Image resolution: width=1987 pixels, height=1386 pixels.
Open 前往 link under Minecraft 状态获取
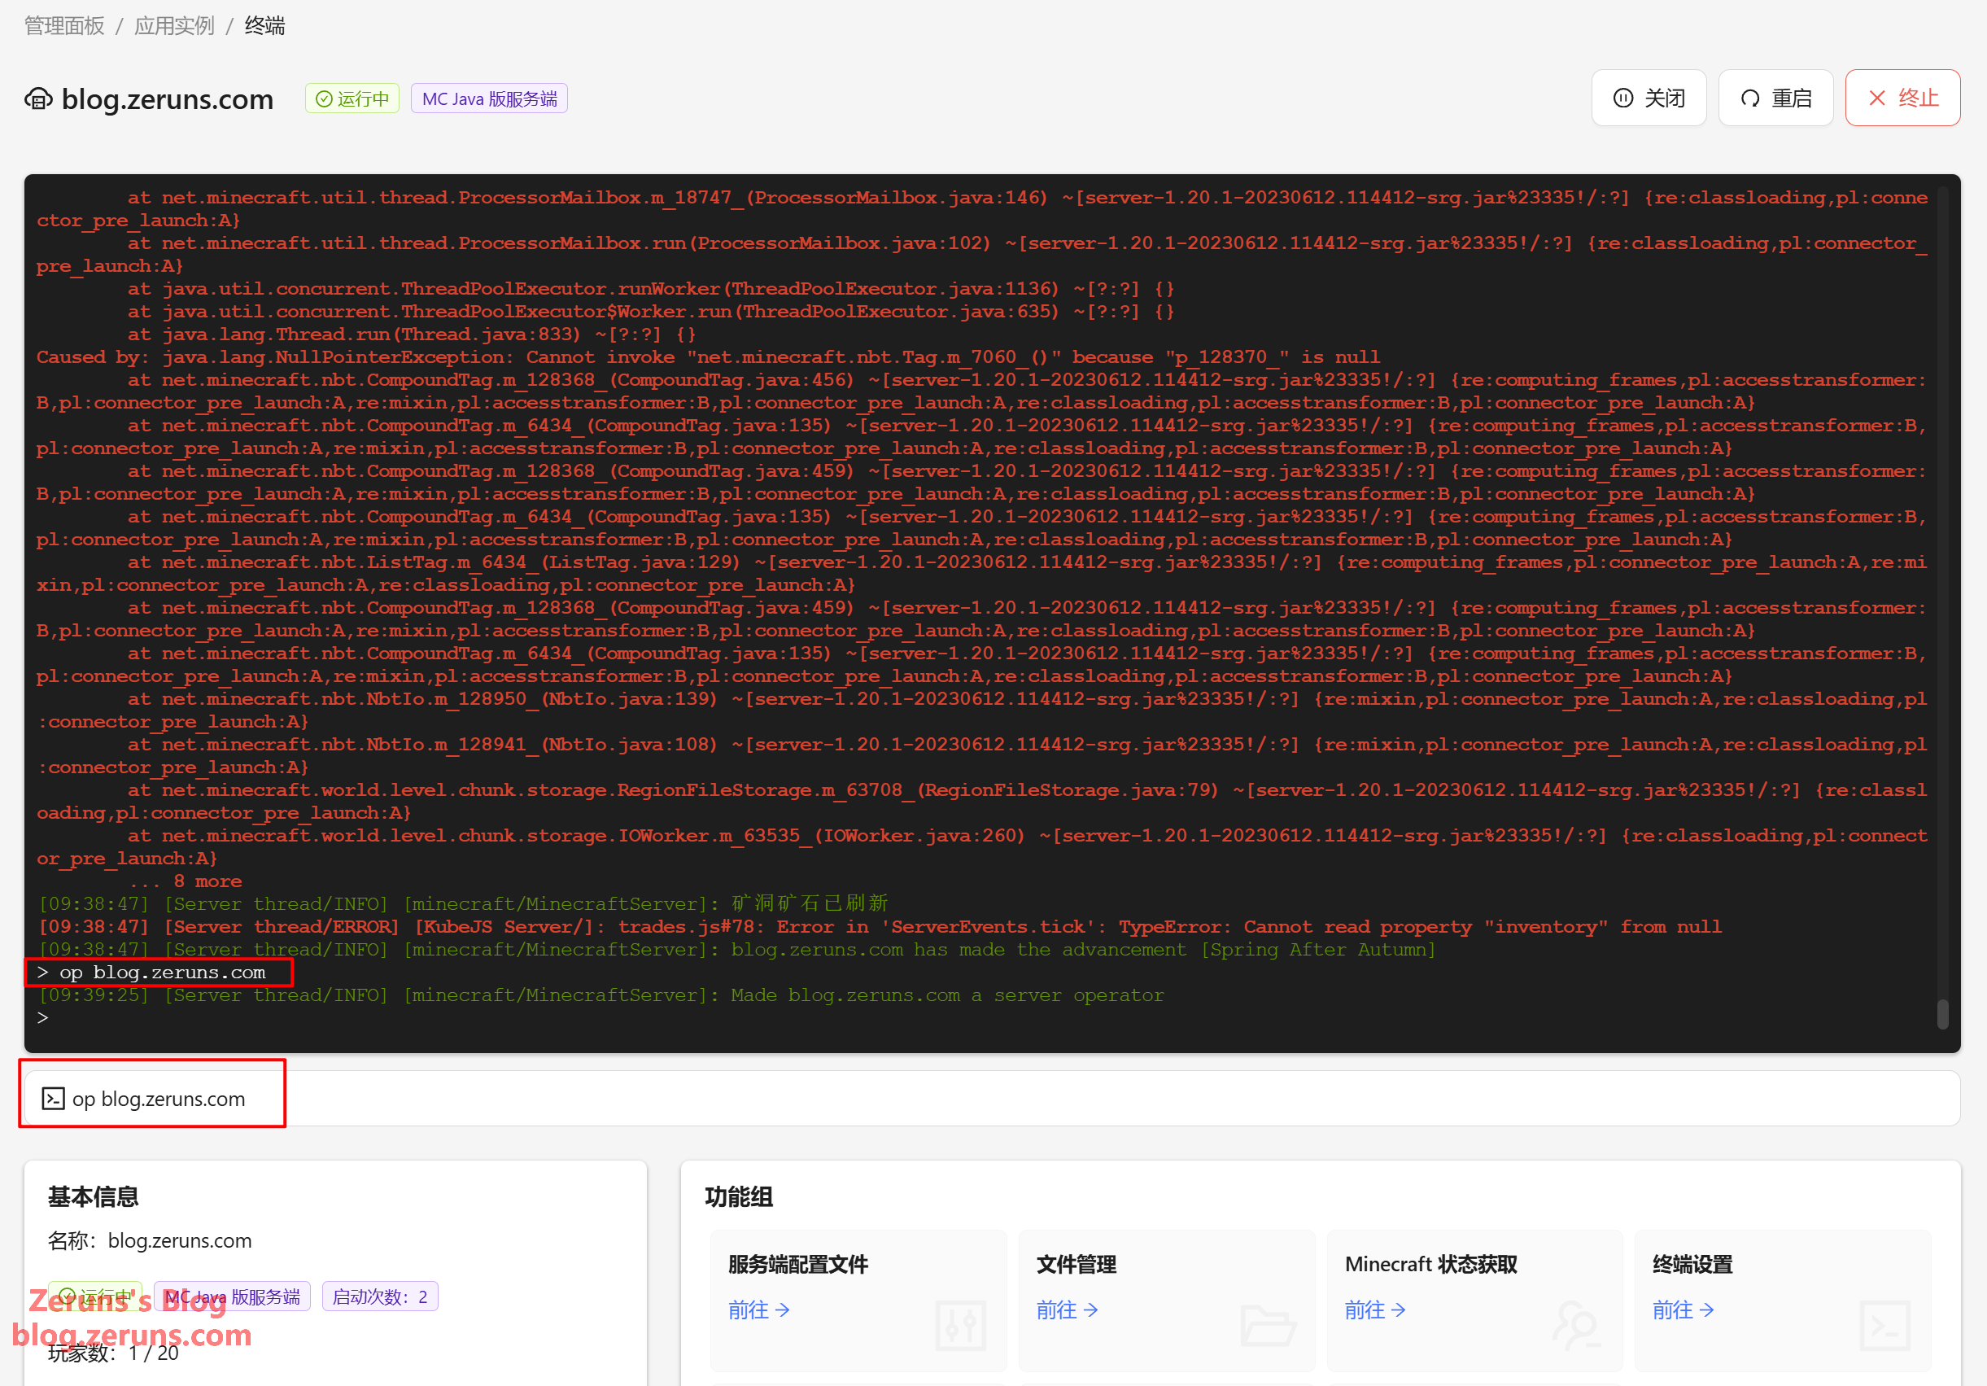pos(1374,1309)
